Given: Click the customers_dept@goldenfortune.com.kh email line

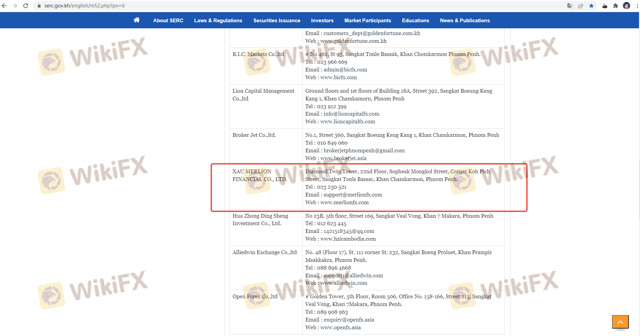Looking at the screenshot, I should pyautogui.click(x=363, y=33).
